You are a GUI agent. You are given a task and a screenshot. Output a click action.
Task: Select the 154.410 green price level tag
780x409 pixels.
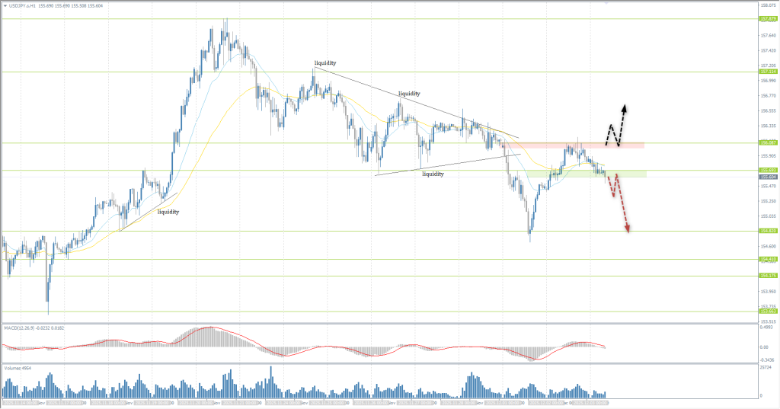[767, 259]
